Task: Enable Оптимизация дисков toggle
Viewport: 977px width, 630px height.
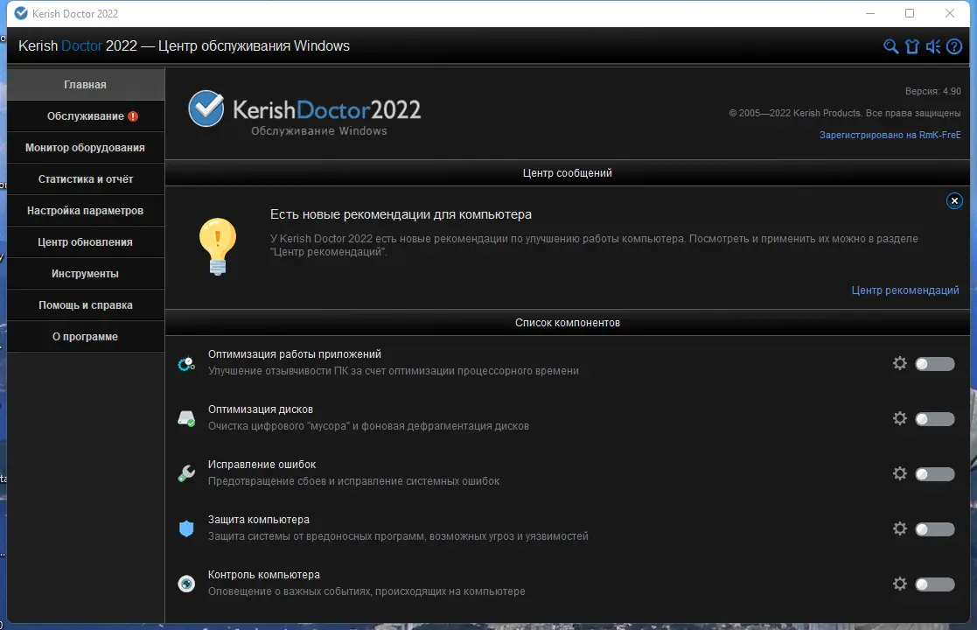Action: (935, 419)
